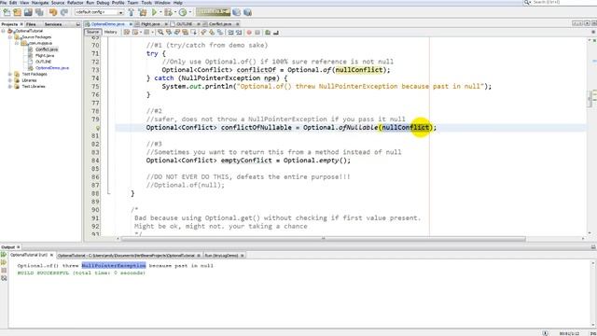The image size is (597, 336).
Task: Place cursor on line 84 emptyConflict statement
Action: pos(248,161)
